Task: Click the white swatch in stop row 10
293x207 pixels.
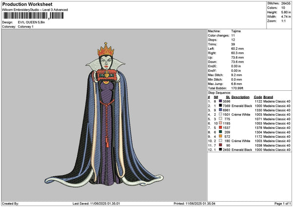Action: point(220,141)
